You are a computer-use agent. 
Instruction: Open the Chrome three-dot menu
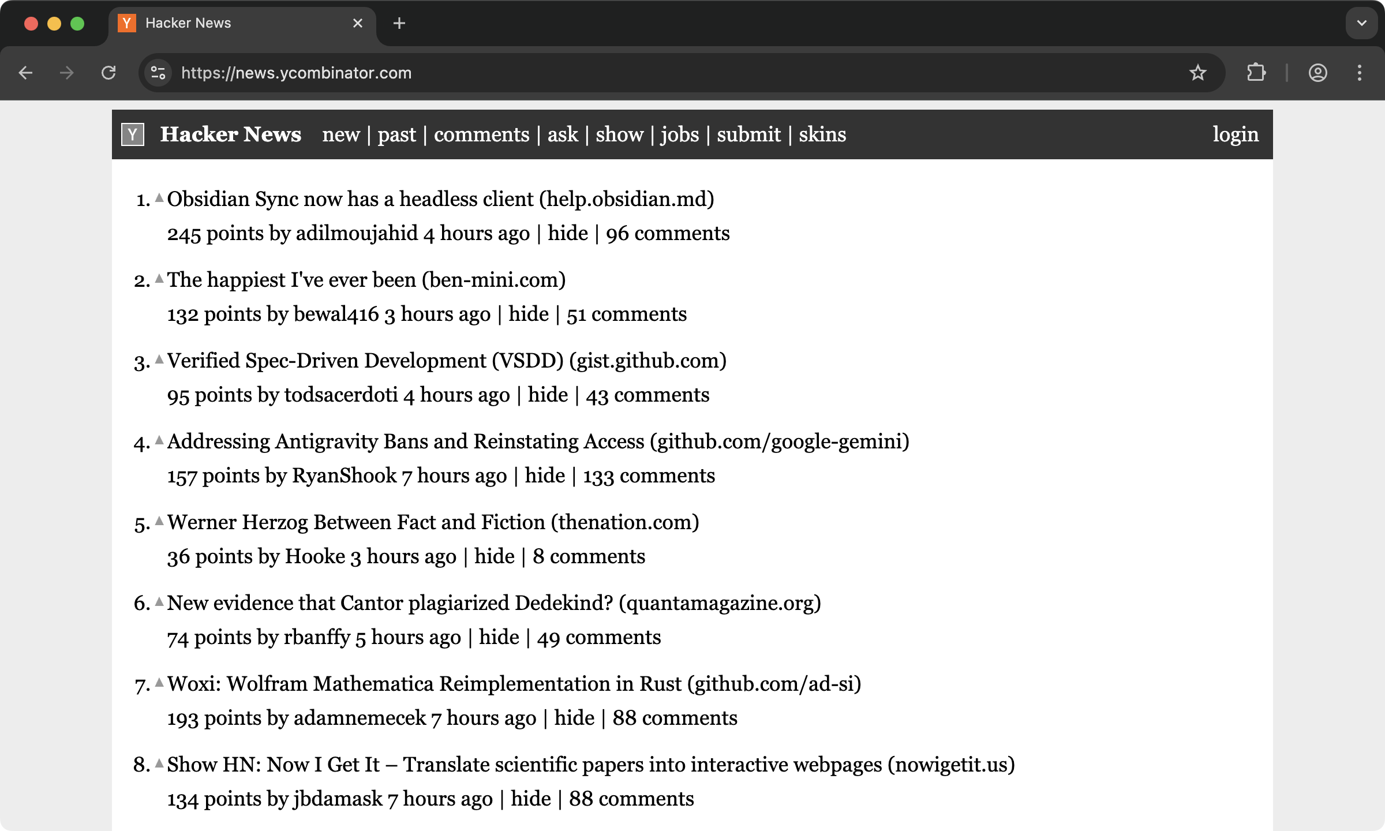1360,73
